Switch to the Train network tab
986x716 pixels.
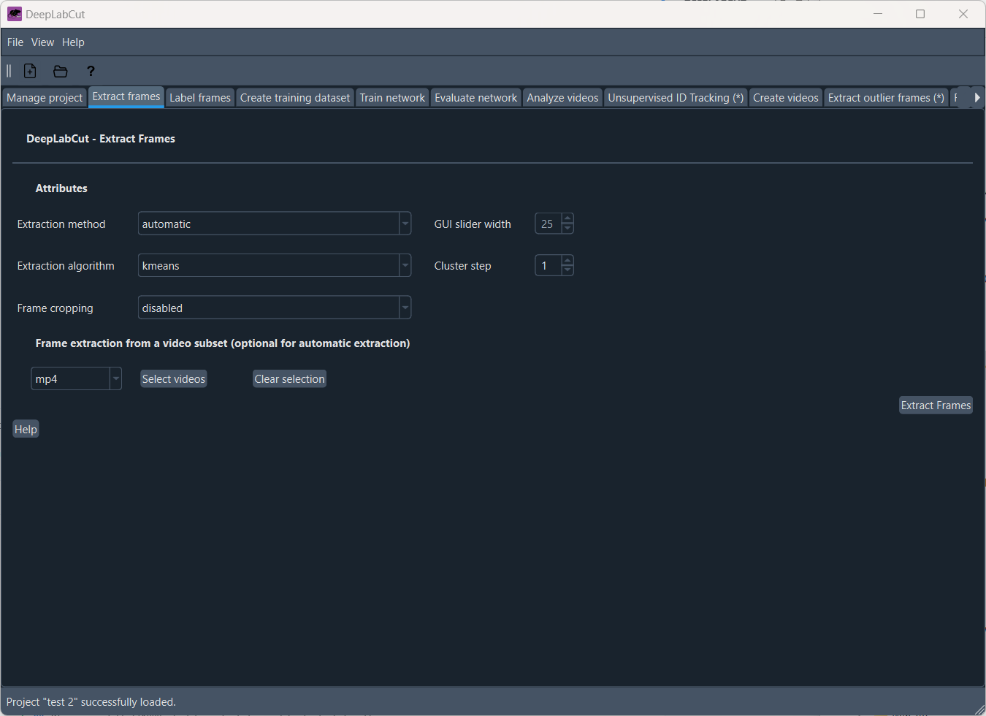(392, 98)
